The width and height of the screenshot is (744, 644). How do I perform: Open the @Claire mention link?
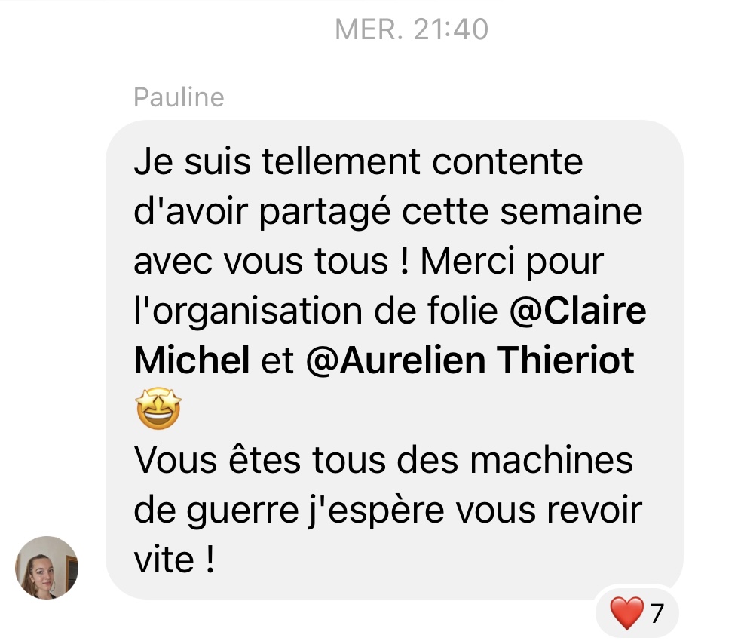click(577, 311)
